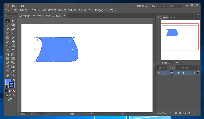Set paint to None
Screen dimensions: 204x119
pyautogui.click(x=14, y=91)
